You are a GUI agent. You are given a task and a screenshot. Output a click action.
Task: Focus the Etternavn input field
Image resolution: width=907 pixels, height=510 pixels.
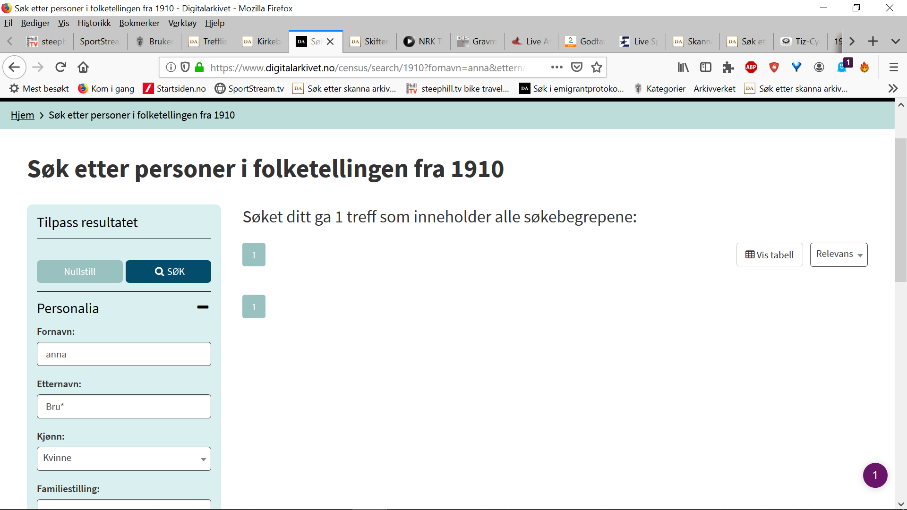tap(124, 406)
